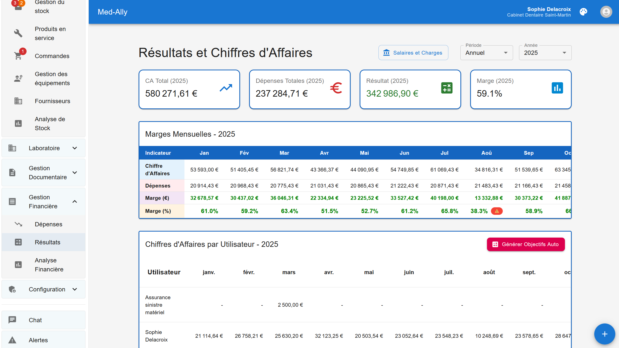
Task: Click the Fournisseurs building icon
Action: 18,101
